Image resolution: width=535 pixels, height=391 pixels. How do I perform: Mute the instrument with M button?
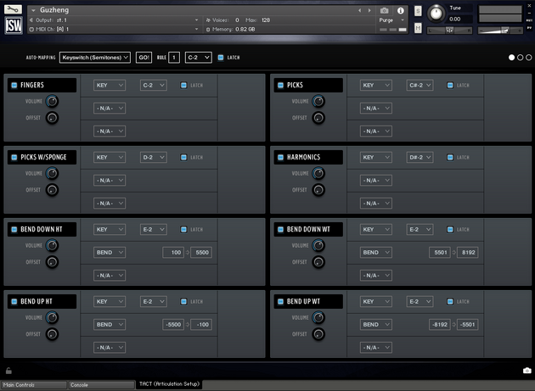[x=418, y=28]
